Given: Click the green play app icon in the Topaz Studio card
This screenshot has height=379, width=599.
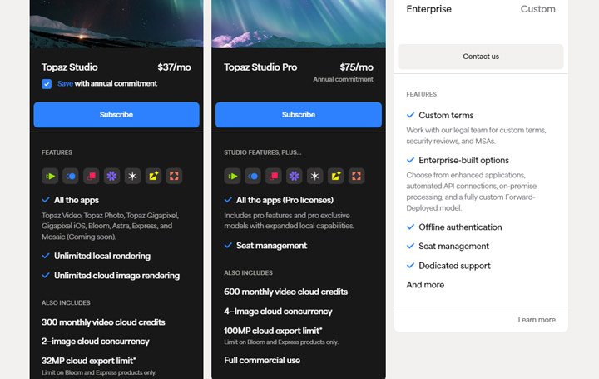Looking at the screenshot, I should (50, 177).
